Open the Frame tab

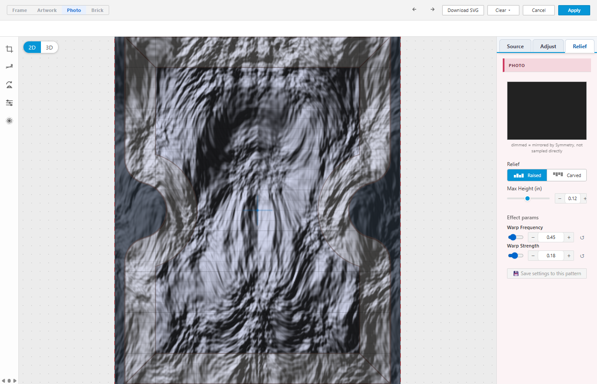(x=20, y=10)
